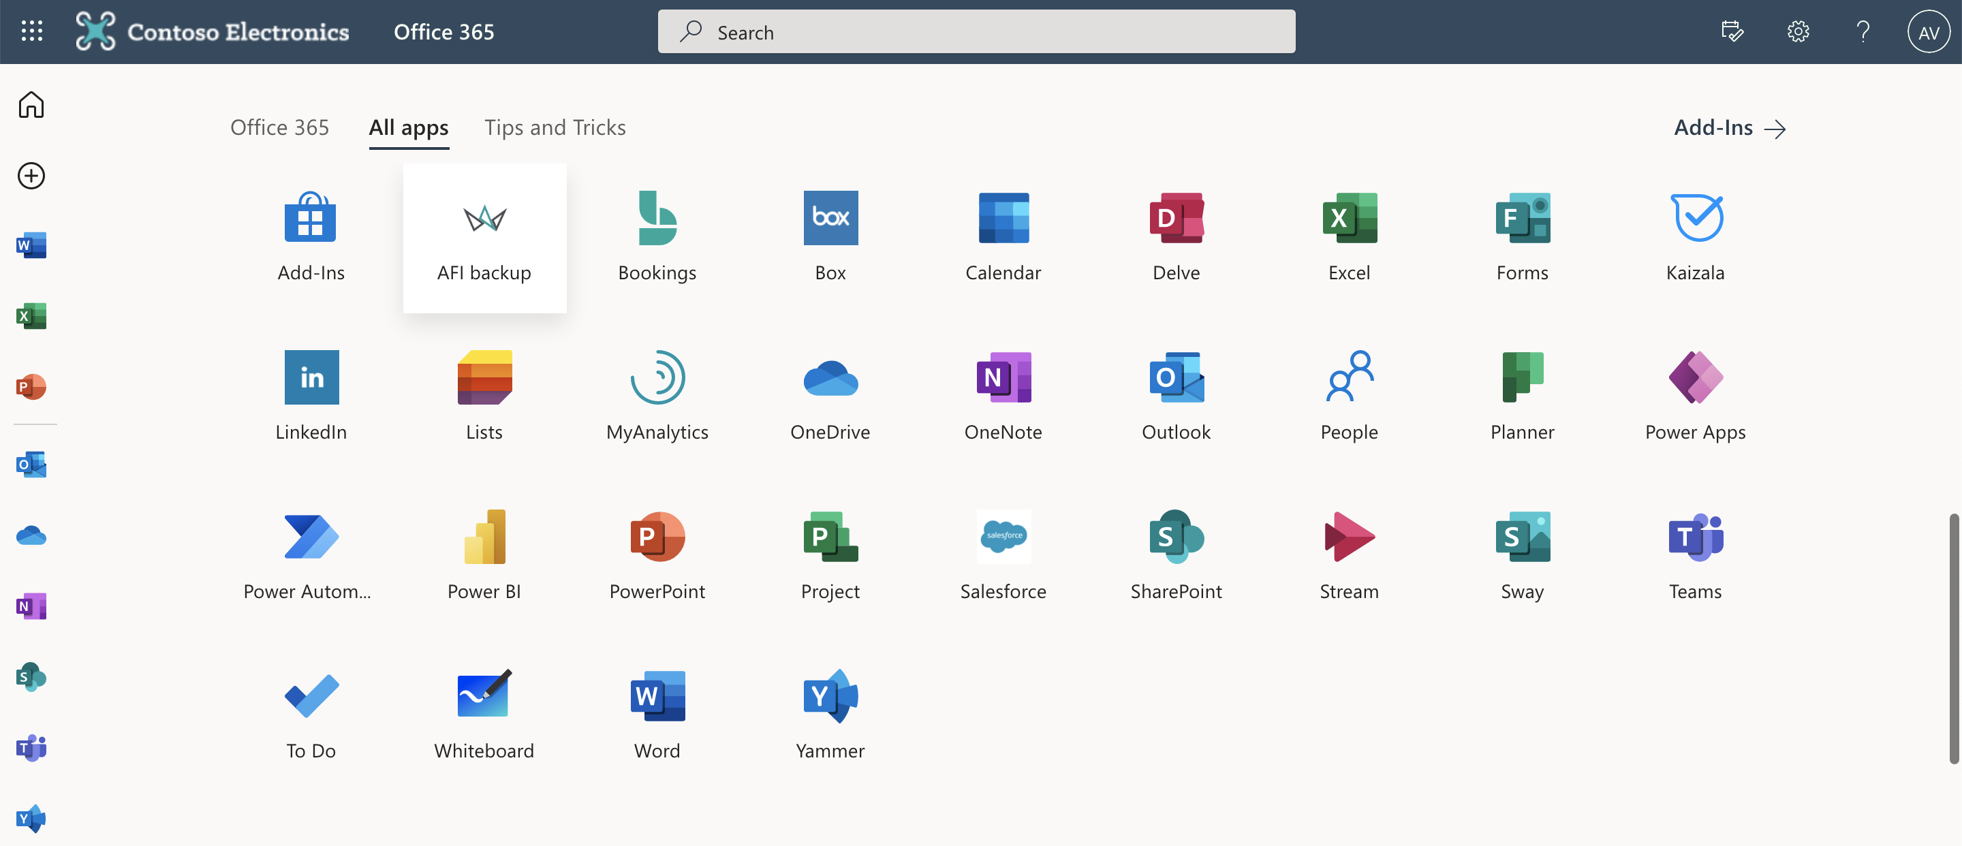Switch to the Tips and Tricks tab
This screenshot has height=846, width=1962.
555,127
